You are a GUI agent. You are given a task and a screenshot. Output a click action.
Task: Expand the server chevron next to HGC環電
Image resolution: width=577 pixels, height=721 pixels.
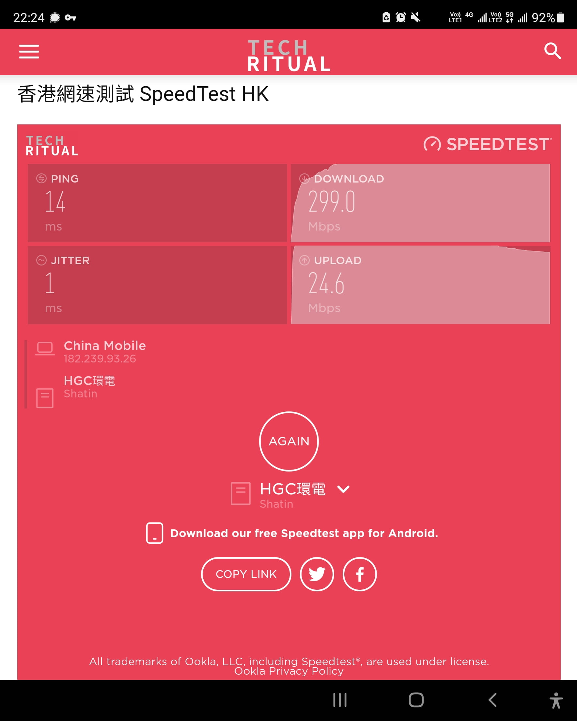pyautogui.click(x=343, y=489)
